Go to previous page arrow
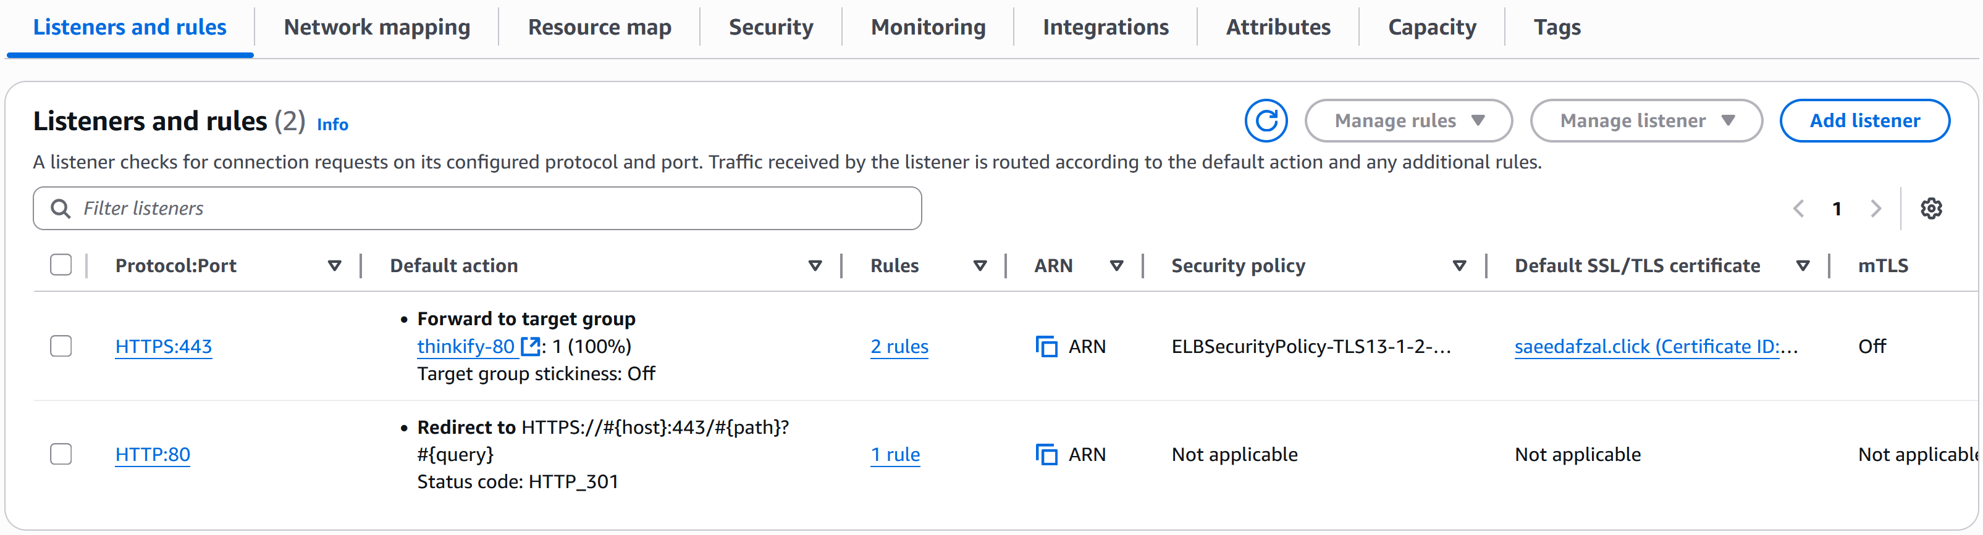1983x535 pixels. [1798, 209]
